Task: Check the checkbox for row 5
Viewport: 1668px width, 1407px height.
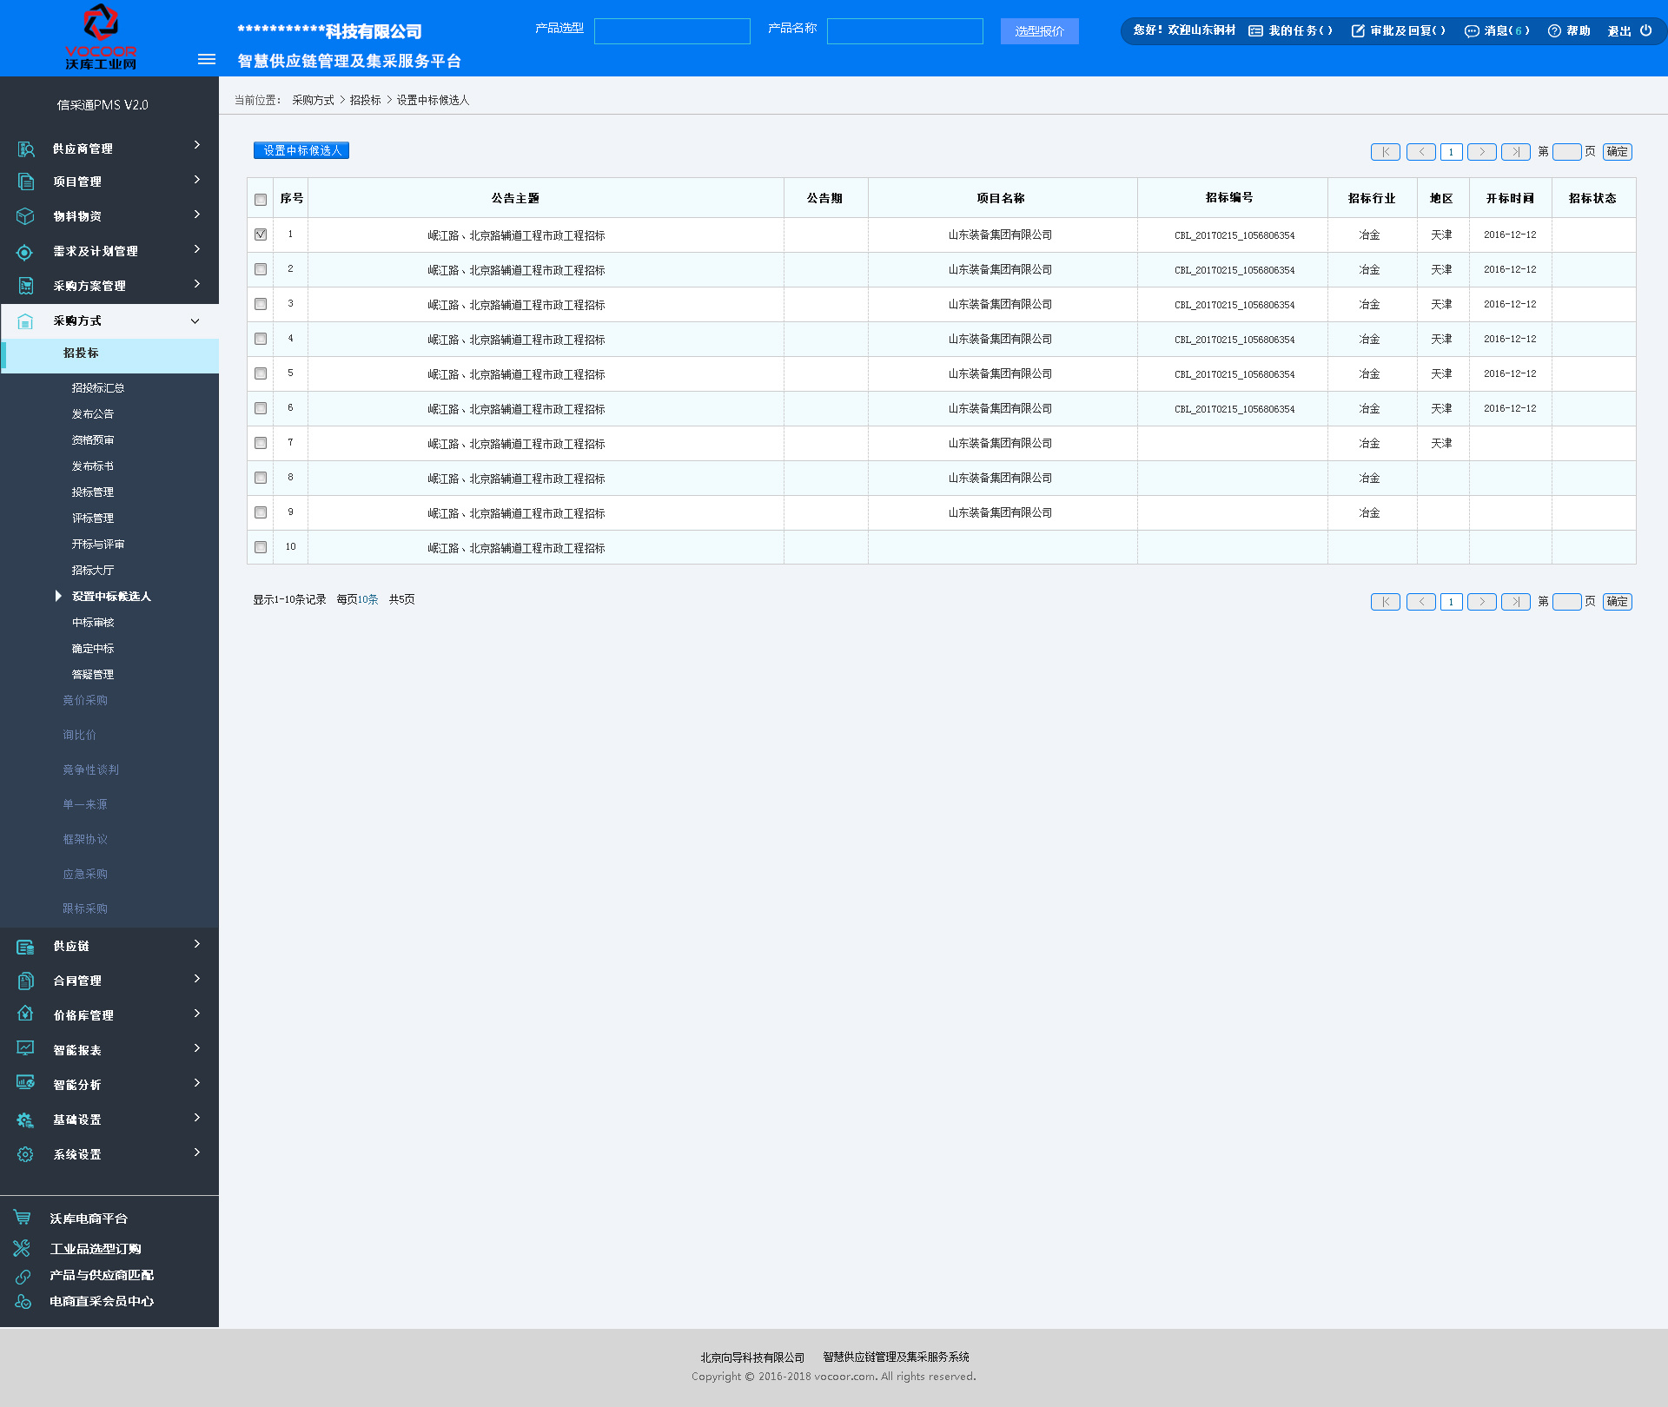Action: pos(261,373)
